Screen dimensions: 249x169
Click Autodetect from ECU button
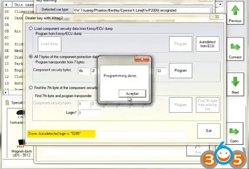click(207, 44)
